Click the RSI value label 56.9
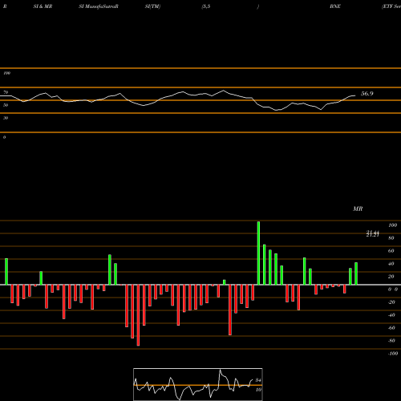The image size is (401, 401). coord(367,94)
